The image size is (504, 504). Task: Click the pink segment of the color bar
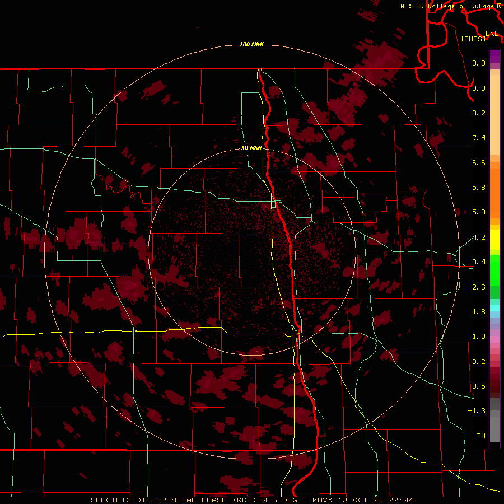point(494,339)
